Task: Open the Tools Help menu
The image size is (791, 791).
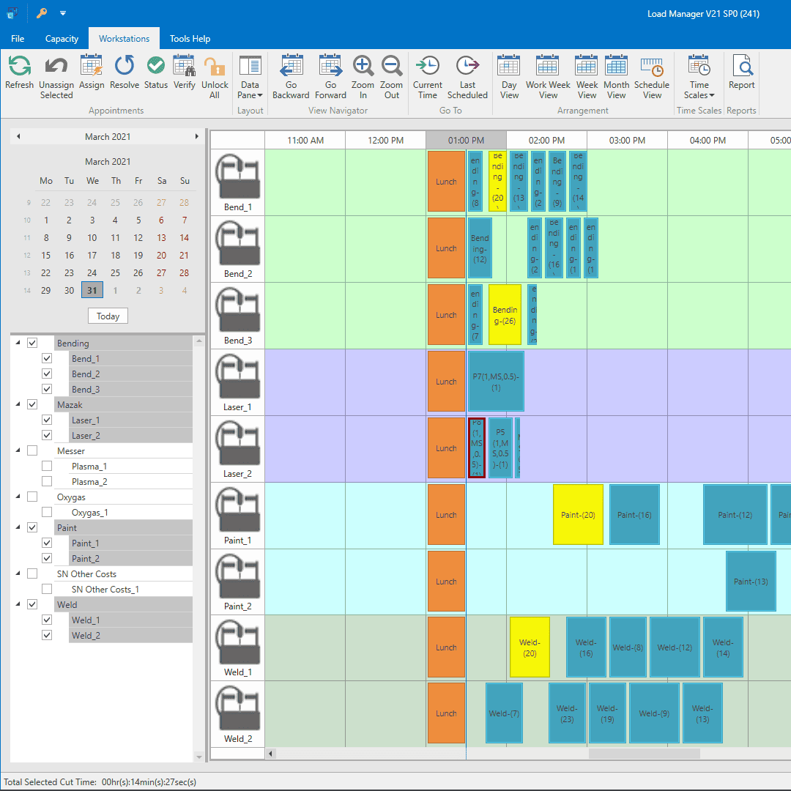Action: click(190, 38)
